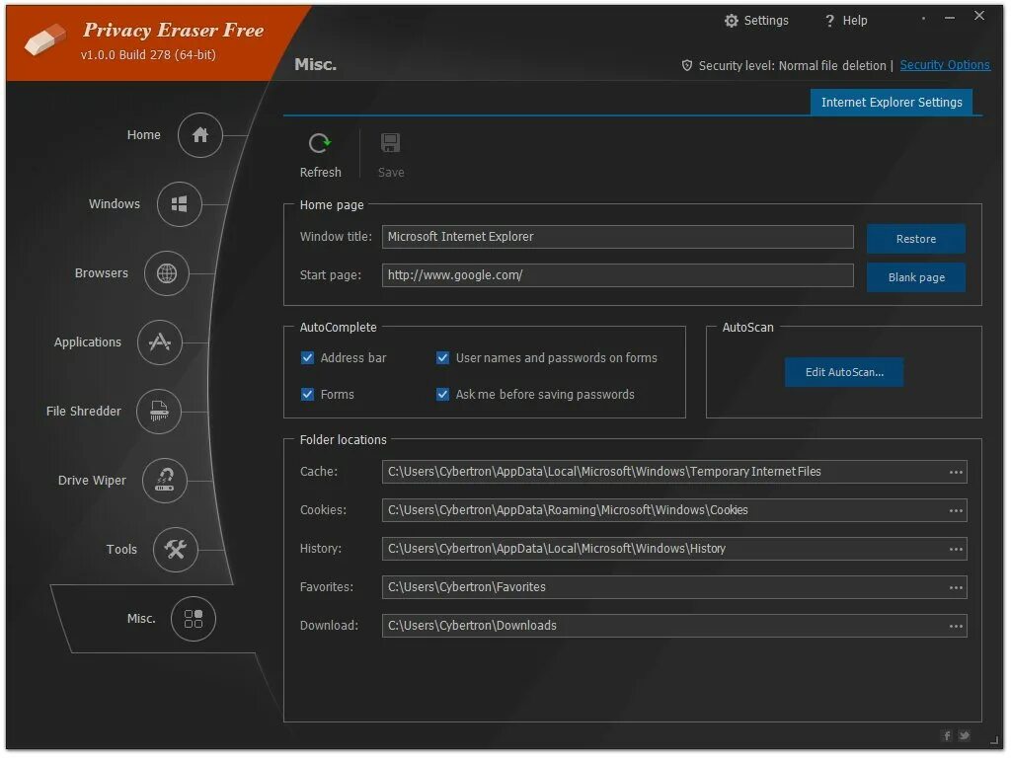Click the Security Options link
The width and height of the screenshot is (1011, 758).
click(945, 65)
